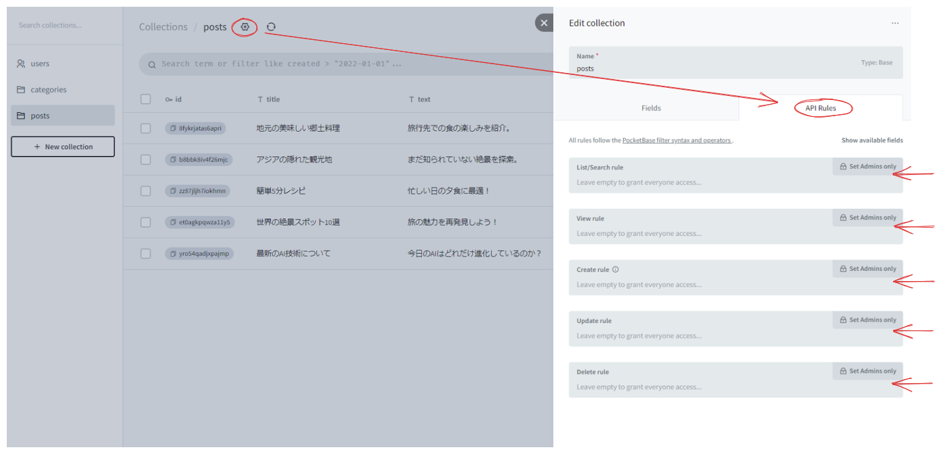The image size is (941, 454).
Task: Copy id et0agkpqwza11y5 via its copy icon
Action: coord(173,222)
